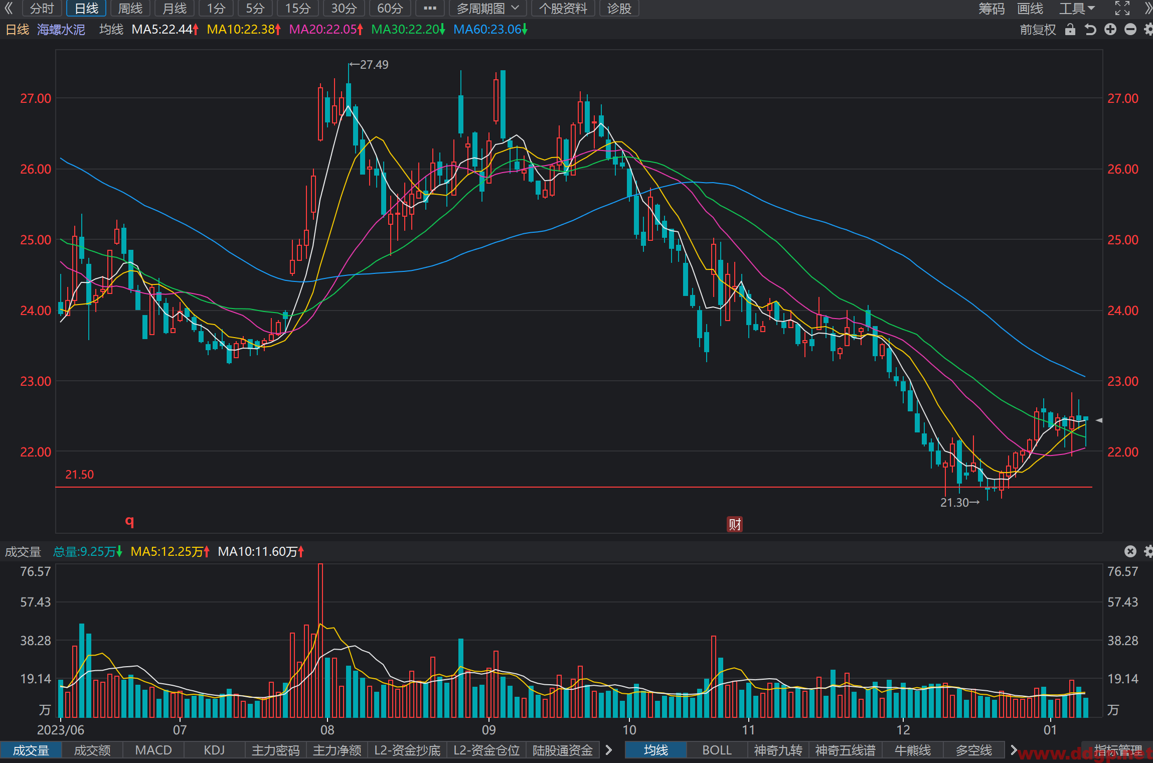The height and width of the screenshot is (763, 1153).
Task: Toggle the 前复权 price adjustment
Action: click(1038, 30)
